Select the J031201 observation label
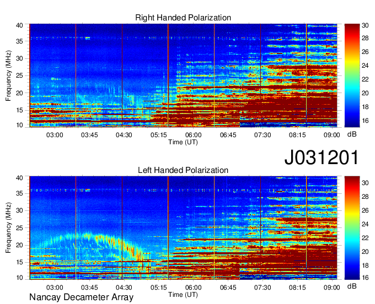 (x=322, y=158)
